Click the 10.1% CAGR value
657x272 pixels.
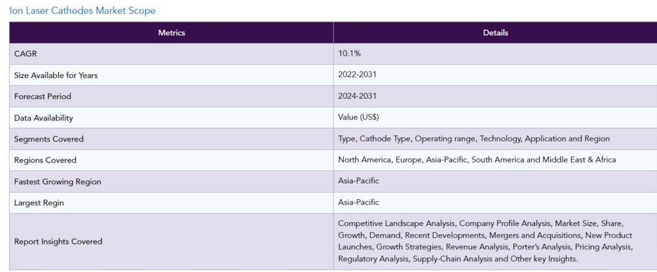[x=349, y=54]
